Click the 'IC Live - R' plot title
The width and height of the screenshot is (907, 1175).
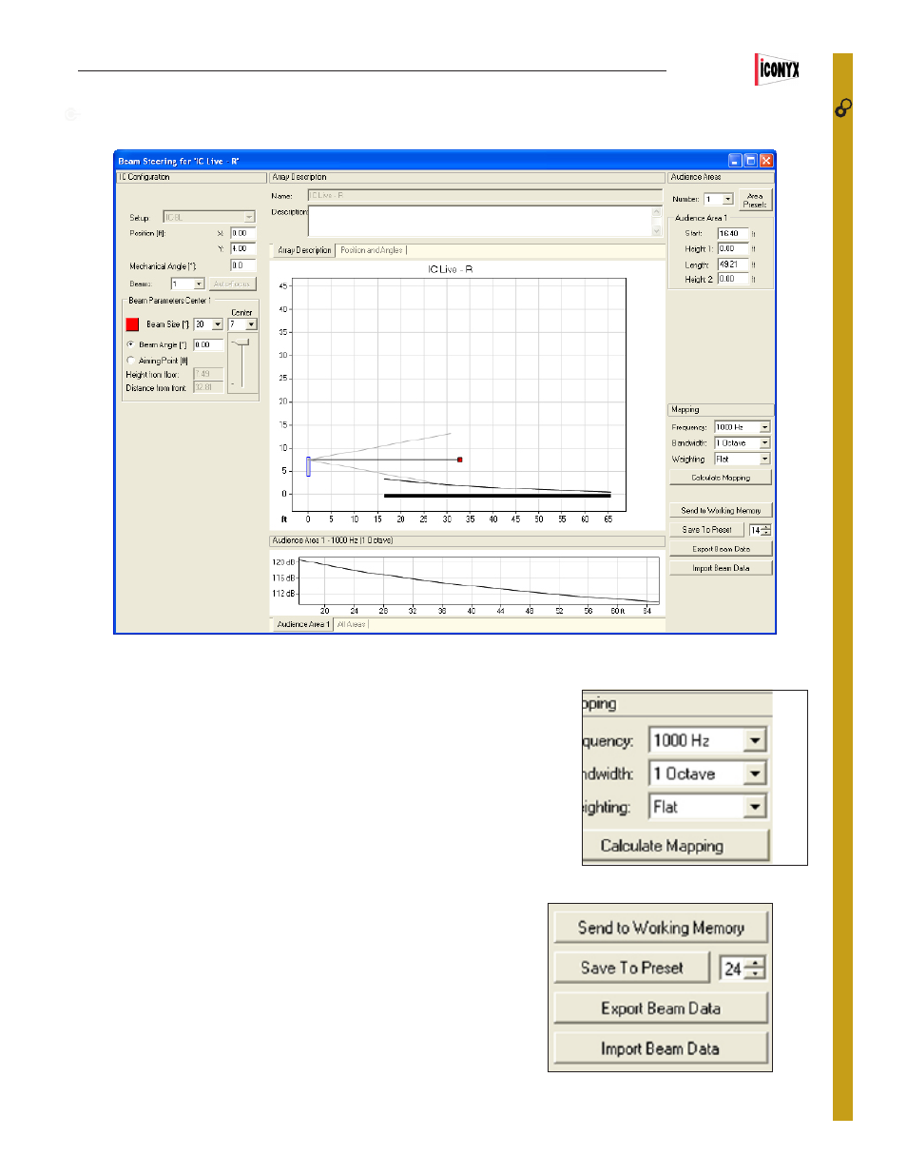pos(450,269)
